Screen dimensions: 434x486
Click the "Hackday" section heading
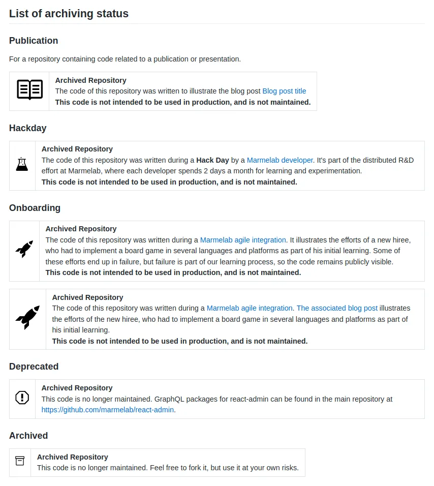[x=27, y=128]
